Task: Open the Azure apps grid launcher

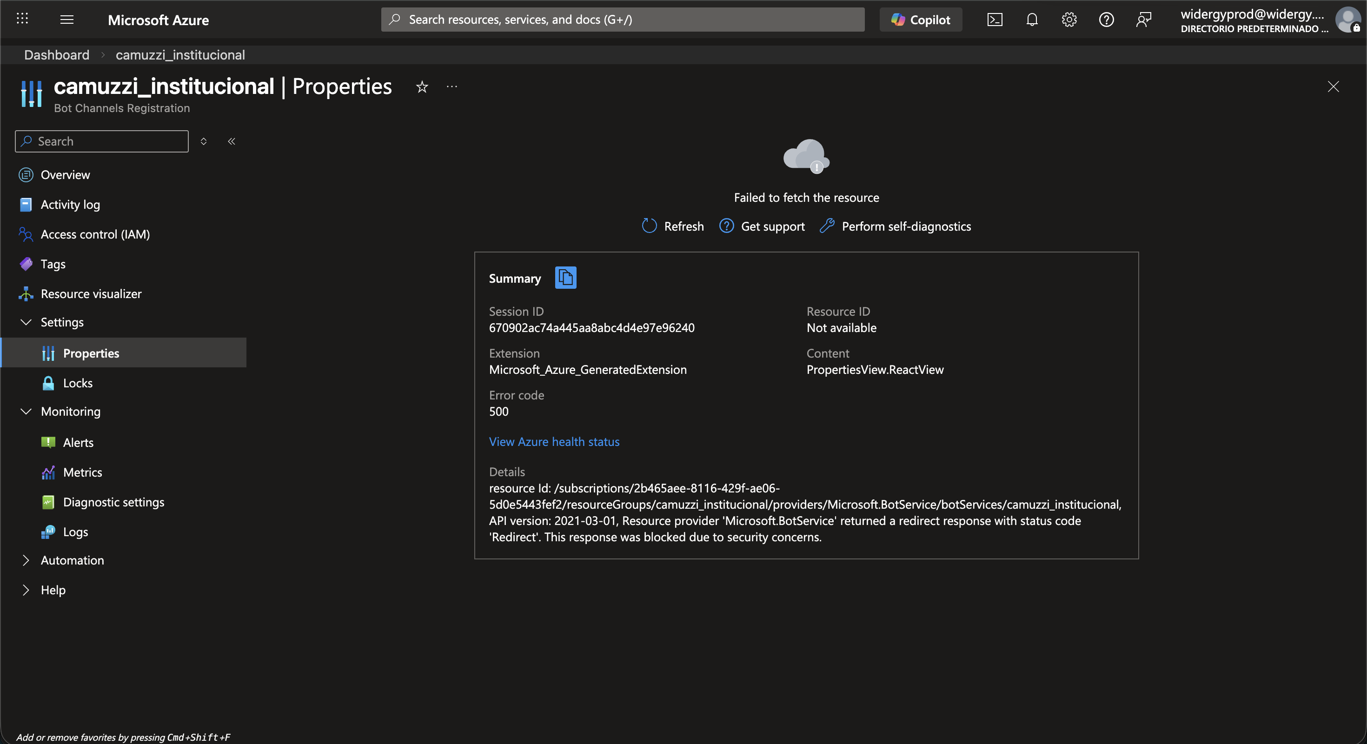Action: [22, 20]
